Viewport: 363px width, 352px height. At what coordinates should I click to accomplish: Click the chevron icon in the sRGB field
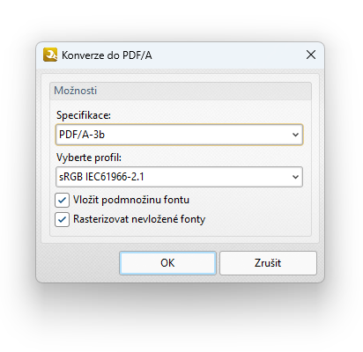pyautogui.click(x=295, y=177)
